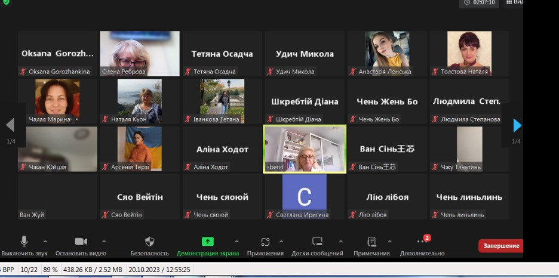Select the highlighted sbend video tile
The width and height of the screenshot is (559, 278).
pyautogui.click(x=305, y=149)
